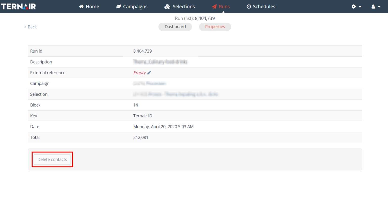This screenshot has height=203, width=388.
Task: Click the Run (list): 8,404,739 heading
Action: click(x=195, y=18)
